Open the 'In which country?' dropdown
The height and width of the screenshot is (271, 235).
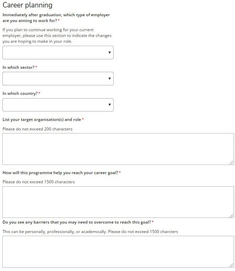click(x=58, y=105)
